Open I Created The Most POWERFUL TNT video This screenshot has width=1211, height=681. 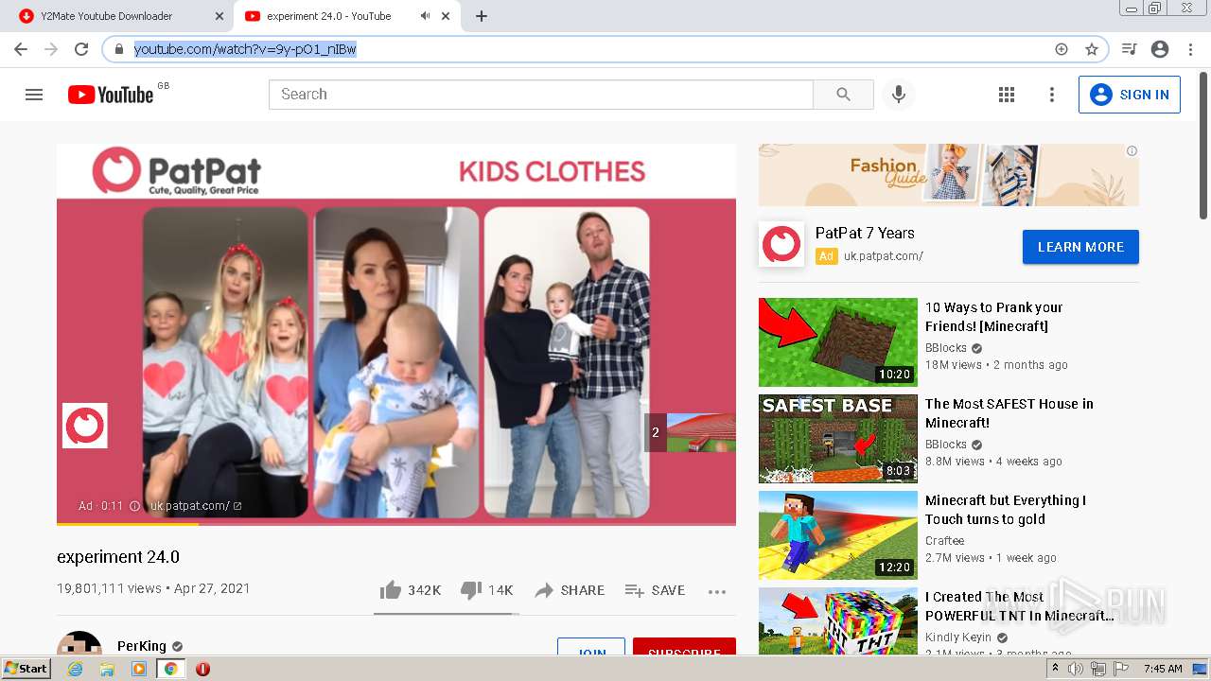point(1019,606)
